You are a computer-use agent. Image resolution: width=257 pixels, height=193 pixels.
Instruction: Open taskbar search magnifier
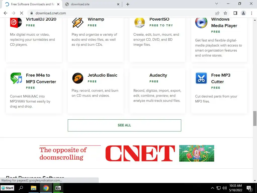pos(21,188)
